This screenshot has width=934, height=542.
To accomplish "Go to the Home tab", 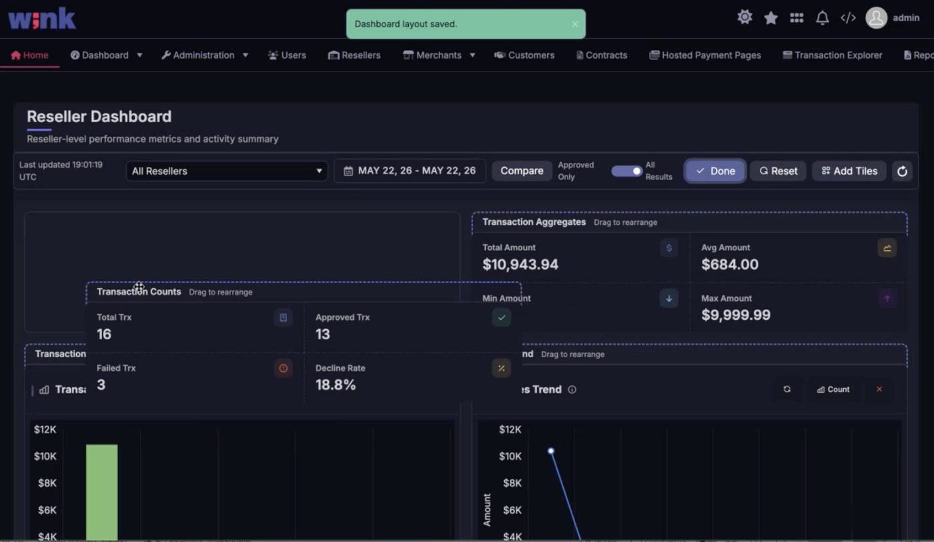I will pyautogui.click(x=30, y=55).
